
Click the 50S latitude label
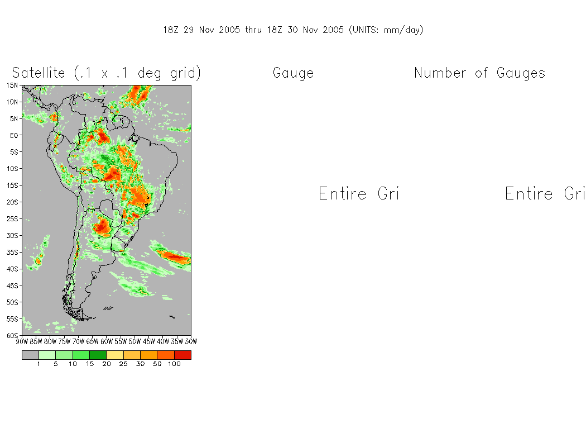12,302
